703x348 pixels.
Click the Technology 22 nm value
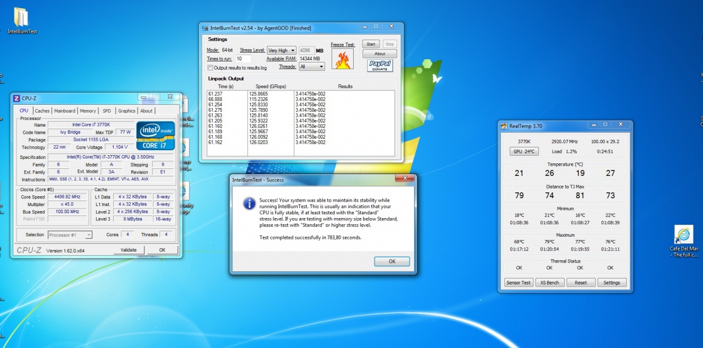click(x=58, y=147)
